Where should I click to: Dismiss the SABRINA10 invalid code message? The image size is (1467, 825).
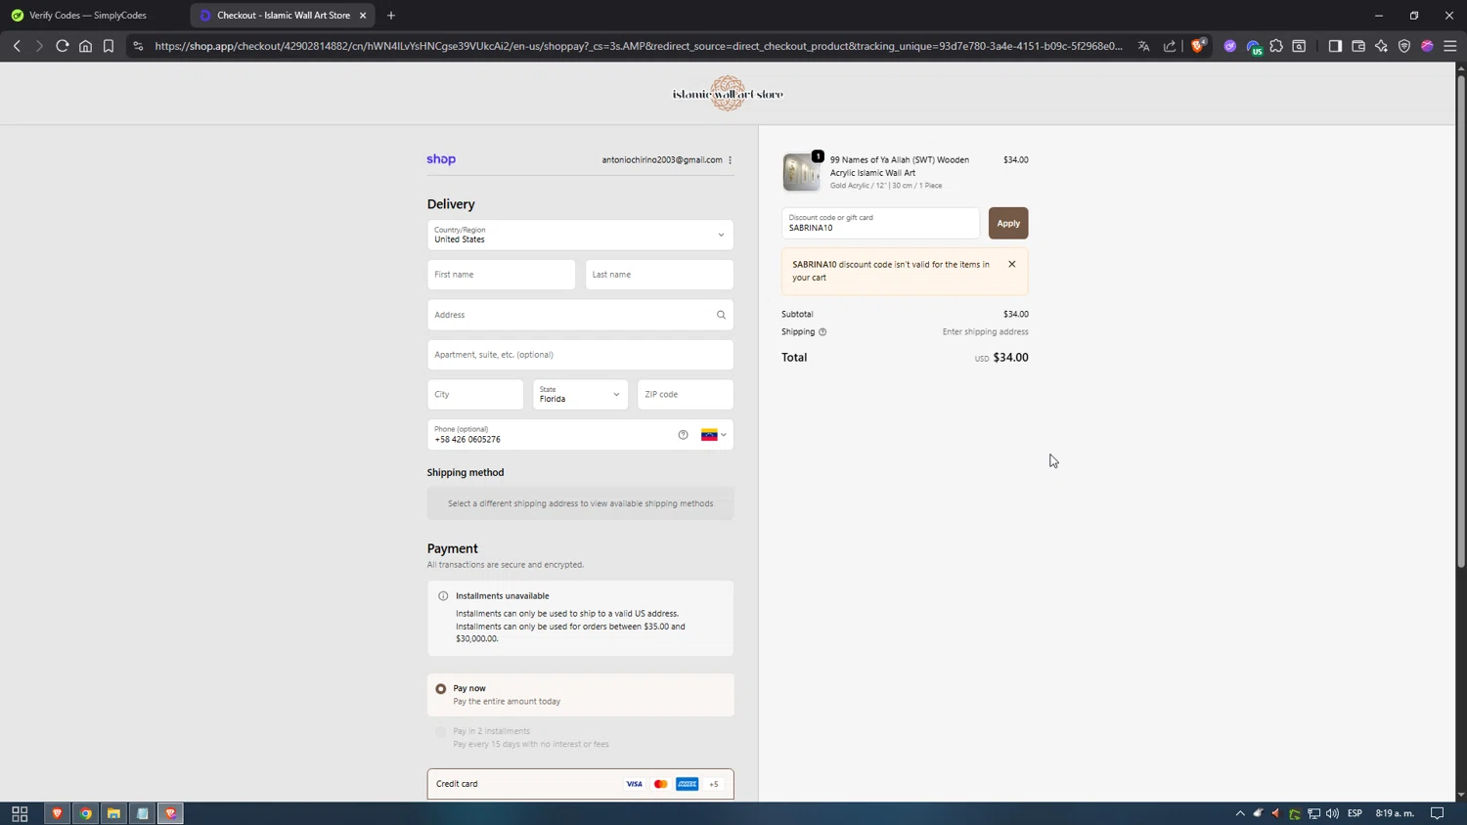pyautogui.click(x=1012, y=264)
